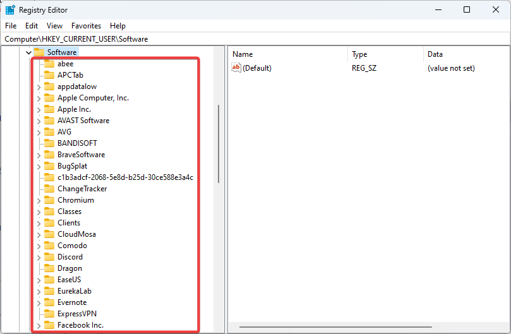Expand the Classes key
511x334 pixels.
(x=39, y=212)
